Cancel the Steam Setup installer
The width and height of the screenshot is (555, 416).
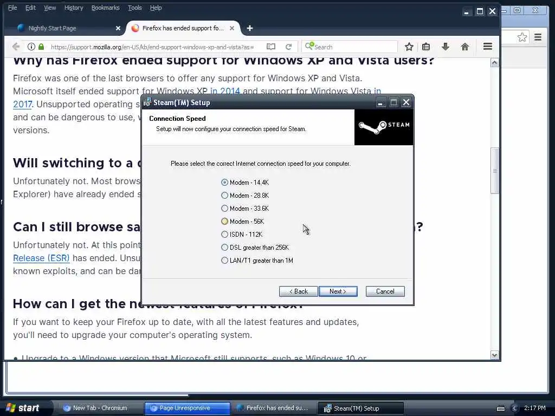pyautogui.click(x=385, y=291)
